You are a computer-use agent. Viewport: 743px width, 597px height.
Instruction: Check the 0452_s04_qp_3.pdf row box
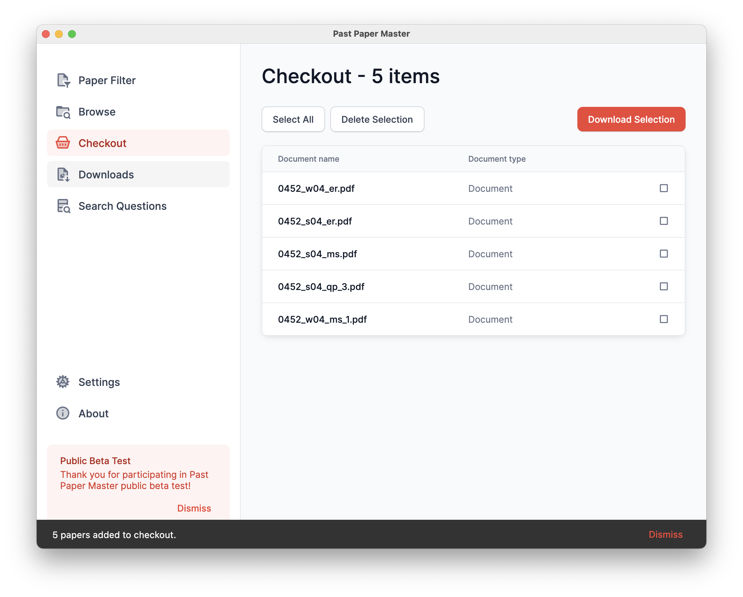point(664,287)
